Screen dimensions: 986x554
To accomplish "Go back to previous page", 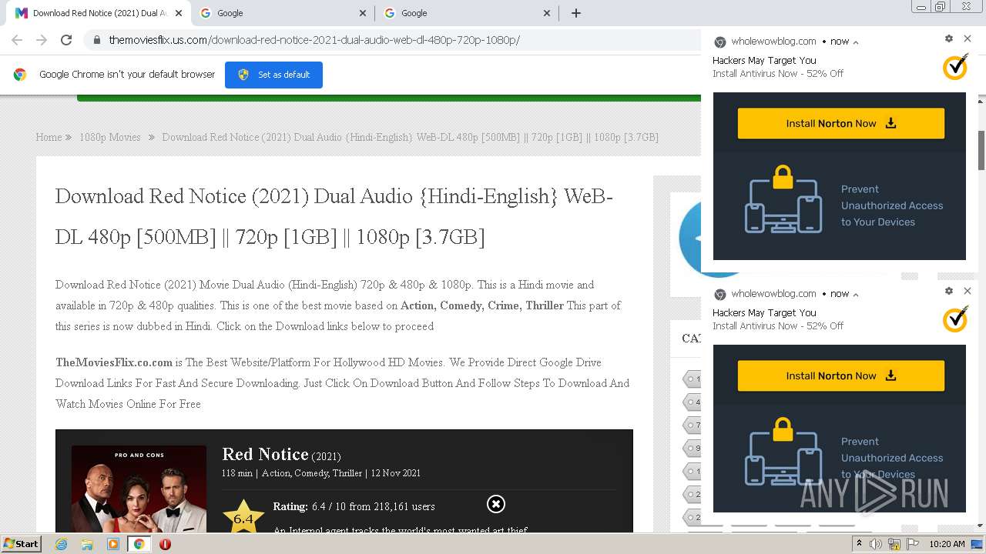I will tap(17, 40).
